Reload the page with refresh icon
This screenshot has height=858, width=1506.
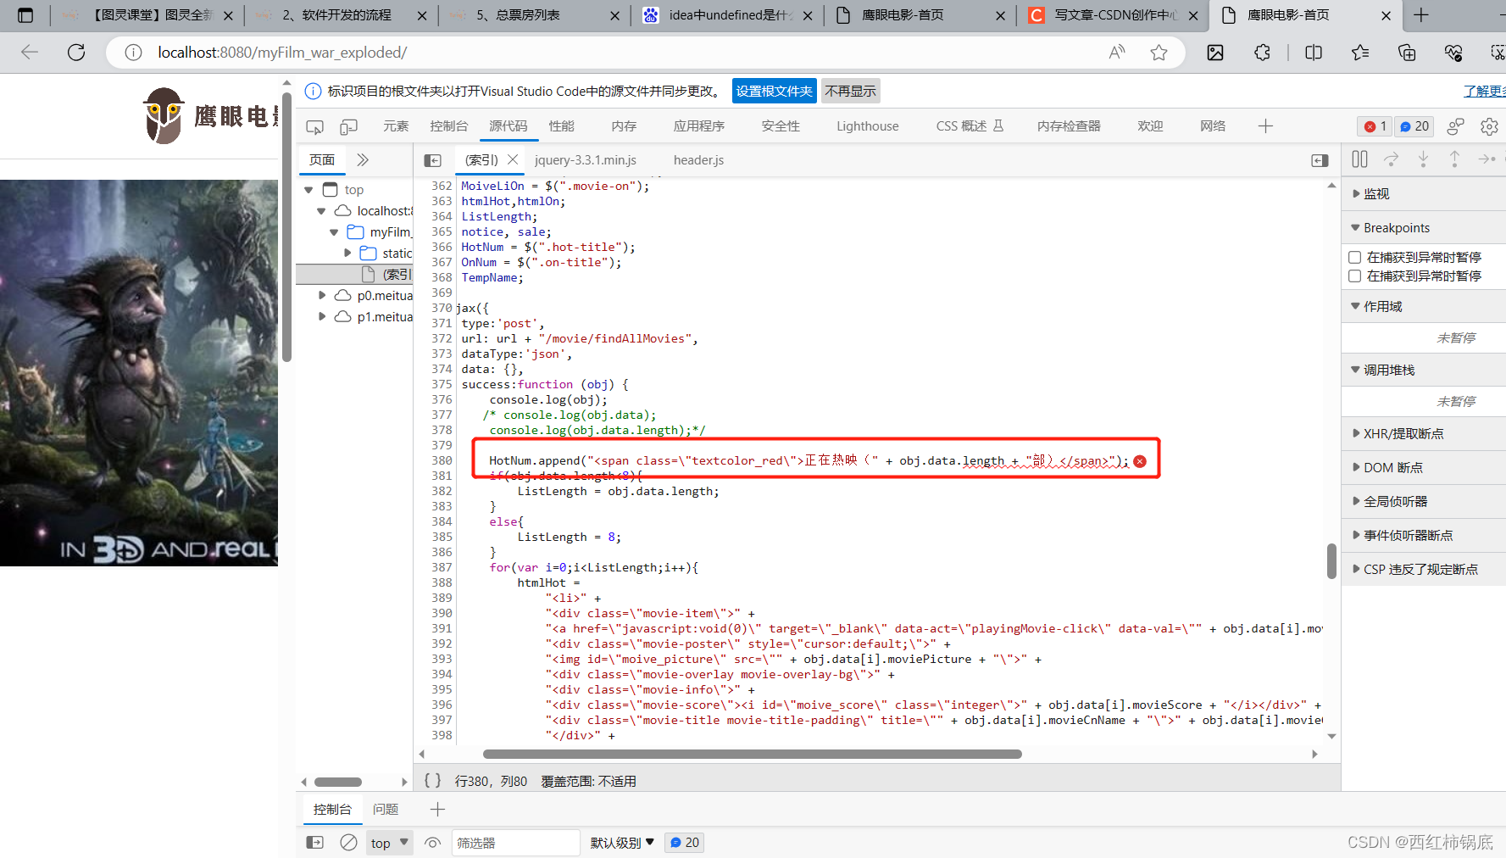coord(76,53)
